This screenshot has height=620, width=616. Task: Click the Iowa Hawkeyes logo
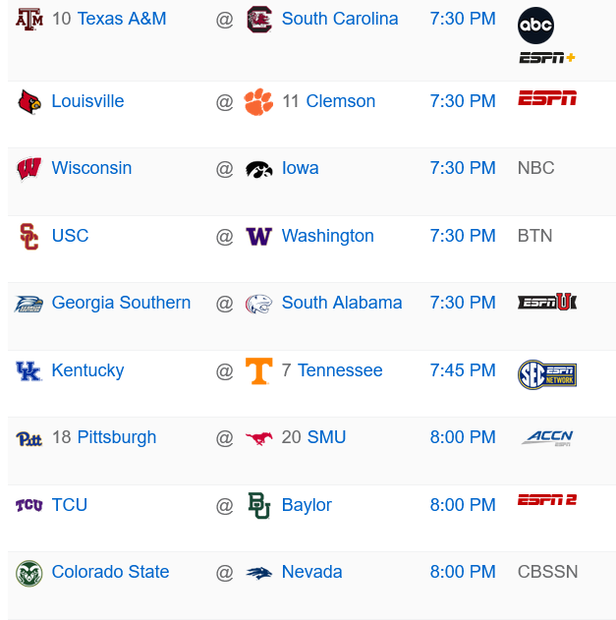click(259, 169)
